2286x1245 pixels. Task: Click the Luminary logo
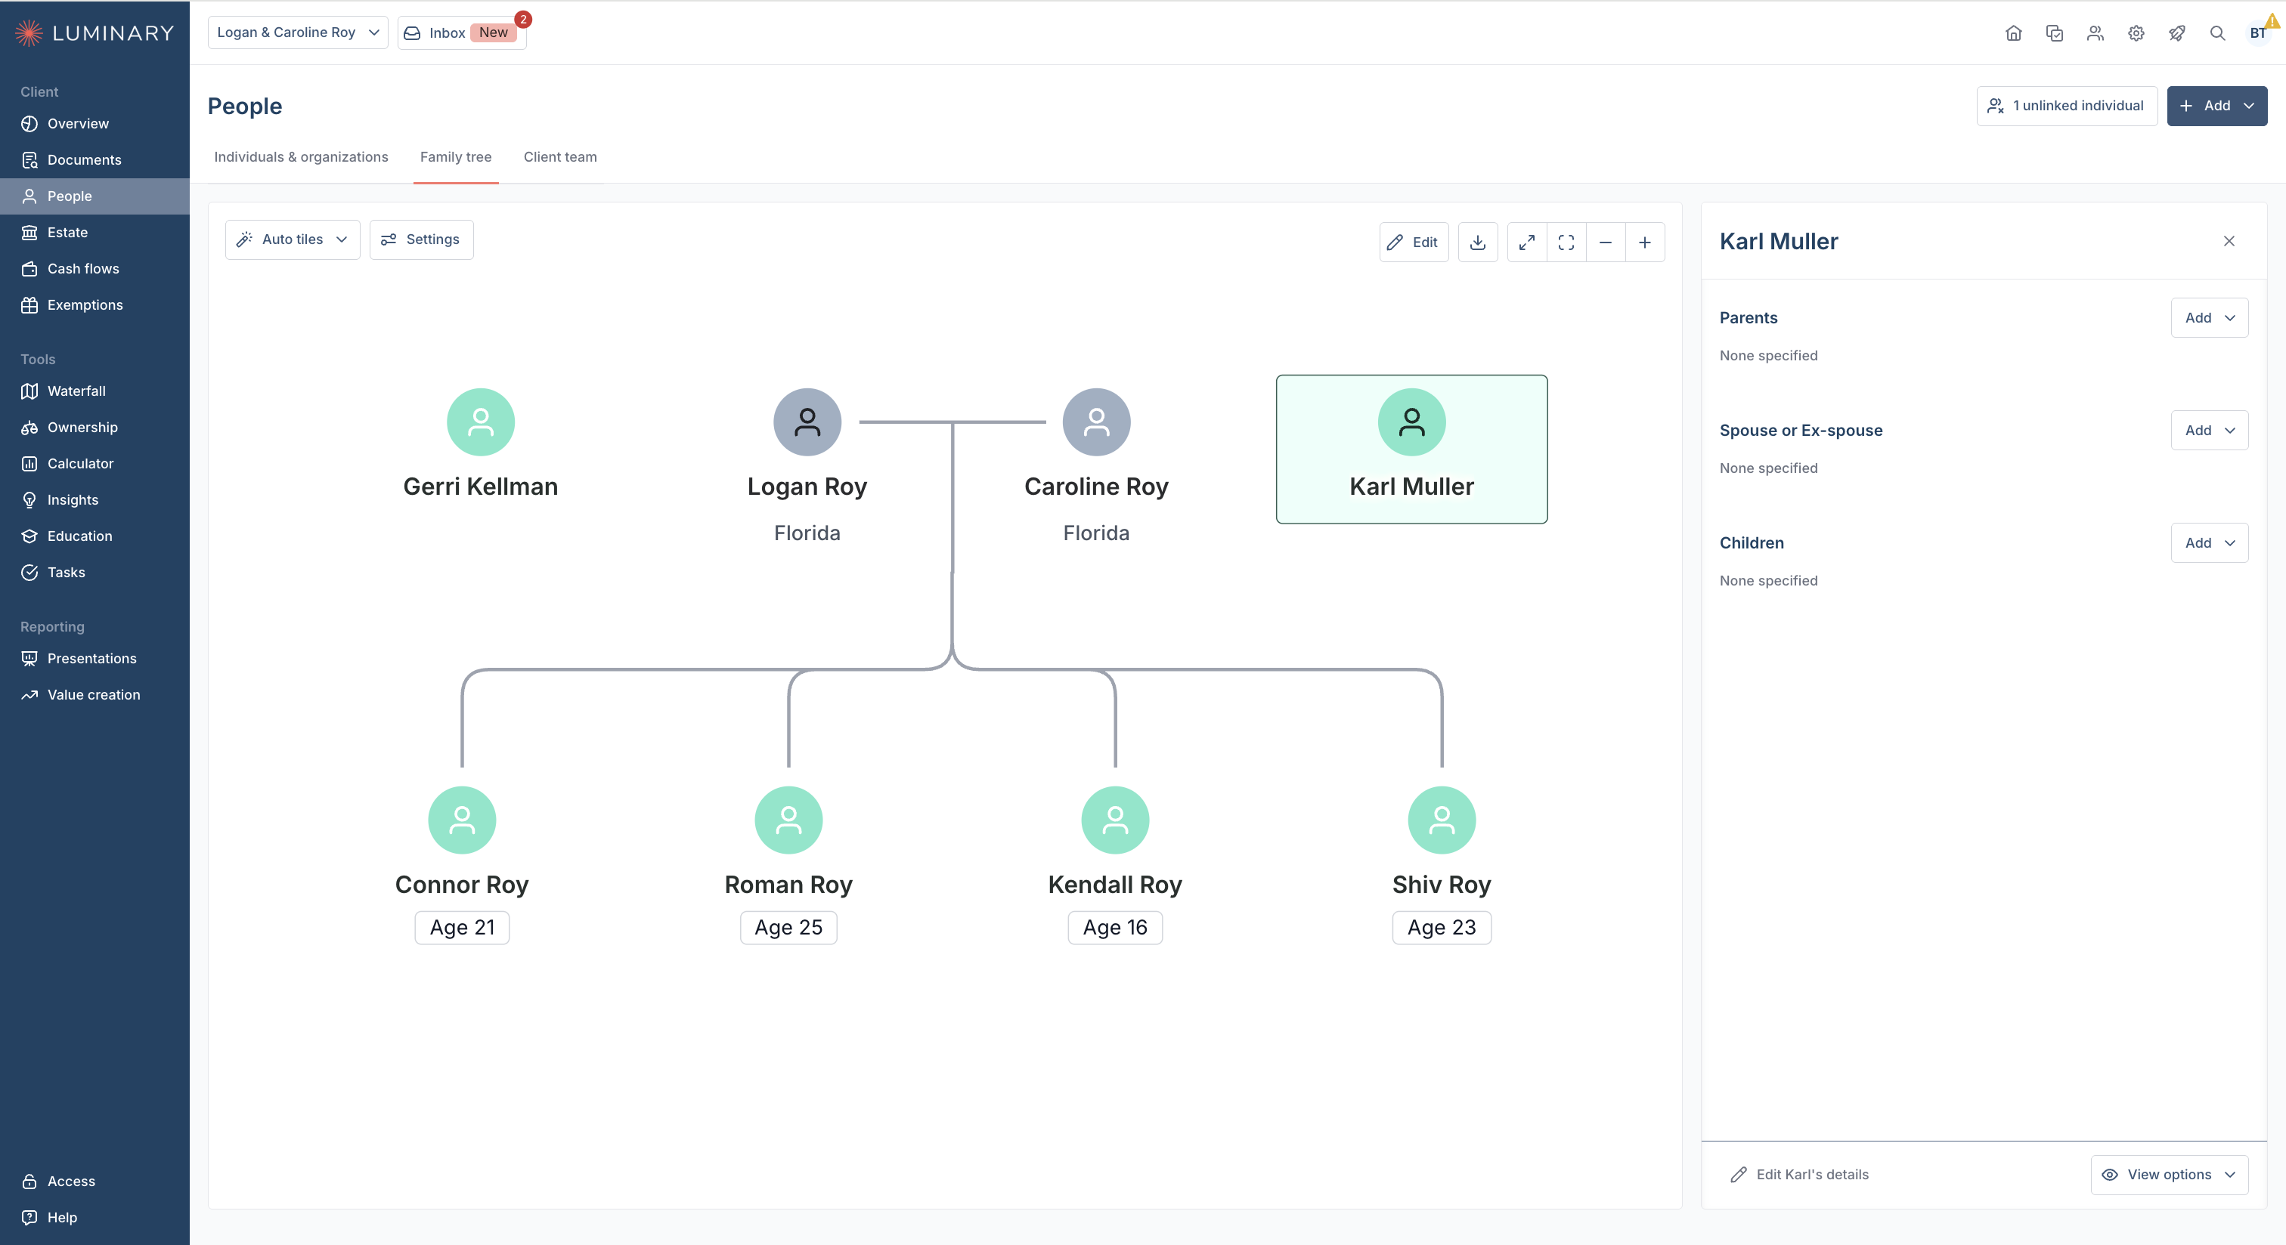pos(94,32)
